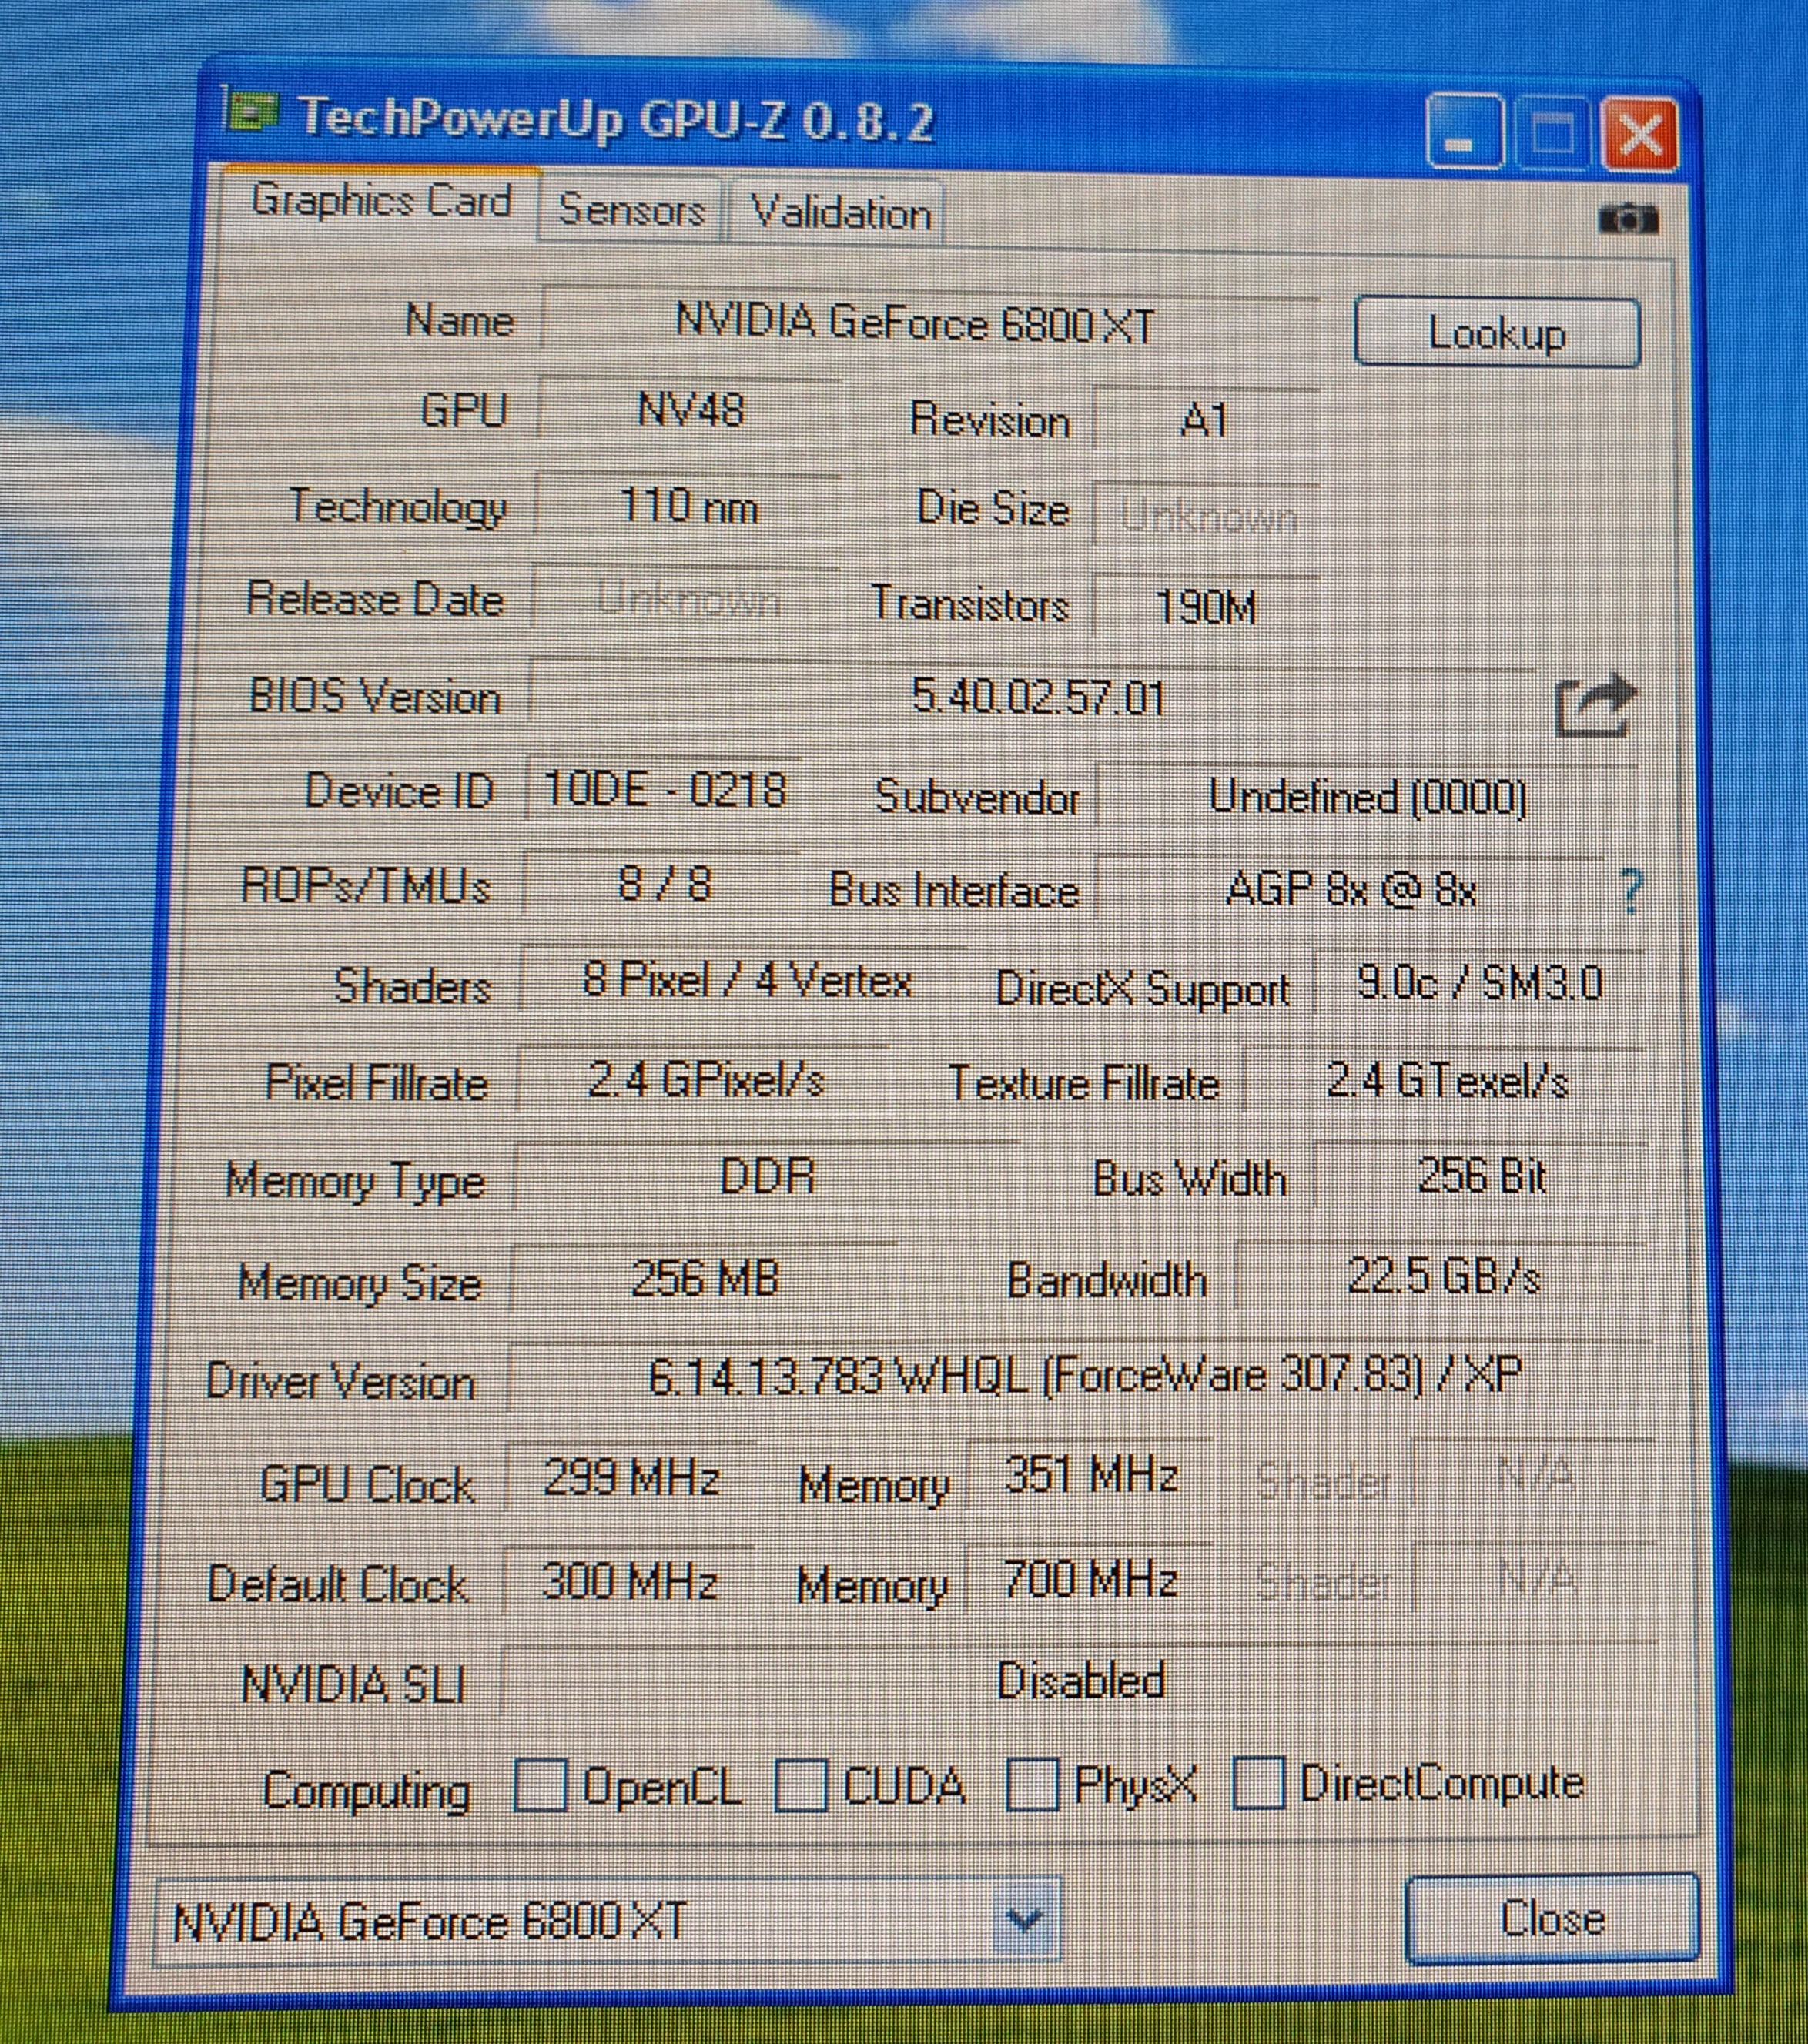
Task: Click the Revision field A1
Action: tap(1206, 420)
